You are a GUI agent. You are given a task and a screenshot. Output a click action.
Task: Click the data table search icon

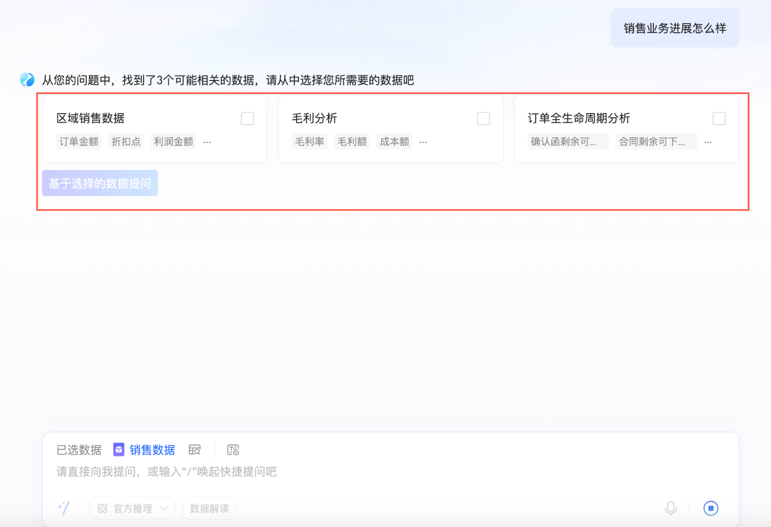[195, 450]
